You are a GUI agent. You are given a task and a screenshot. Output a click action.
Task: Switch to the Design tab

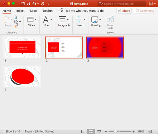48,11
